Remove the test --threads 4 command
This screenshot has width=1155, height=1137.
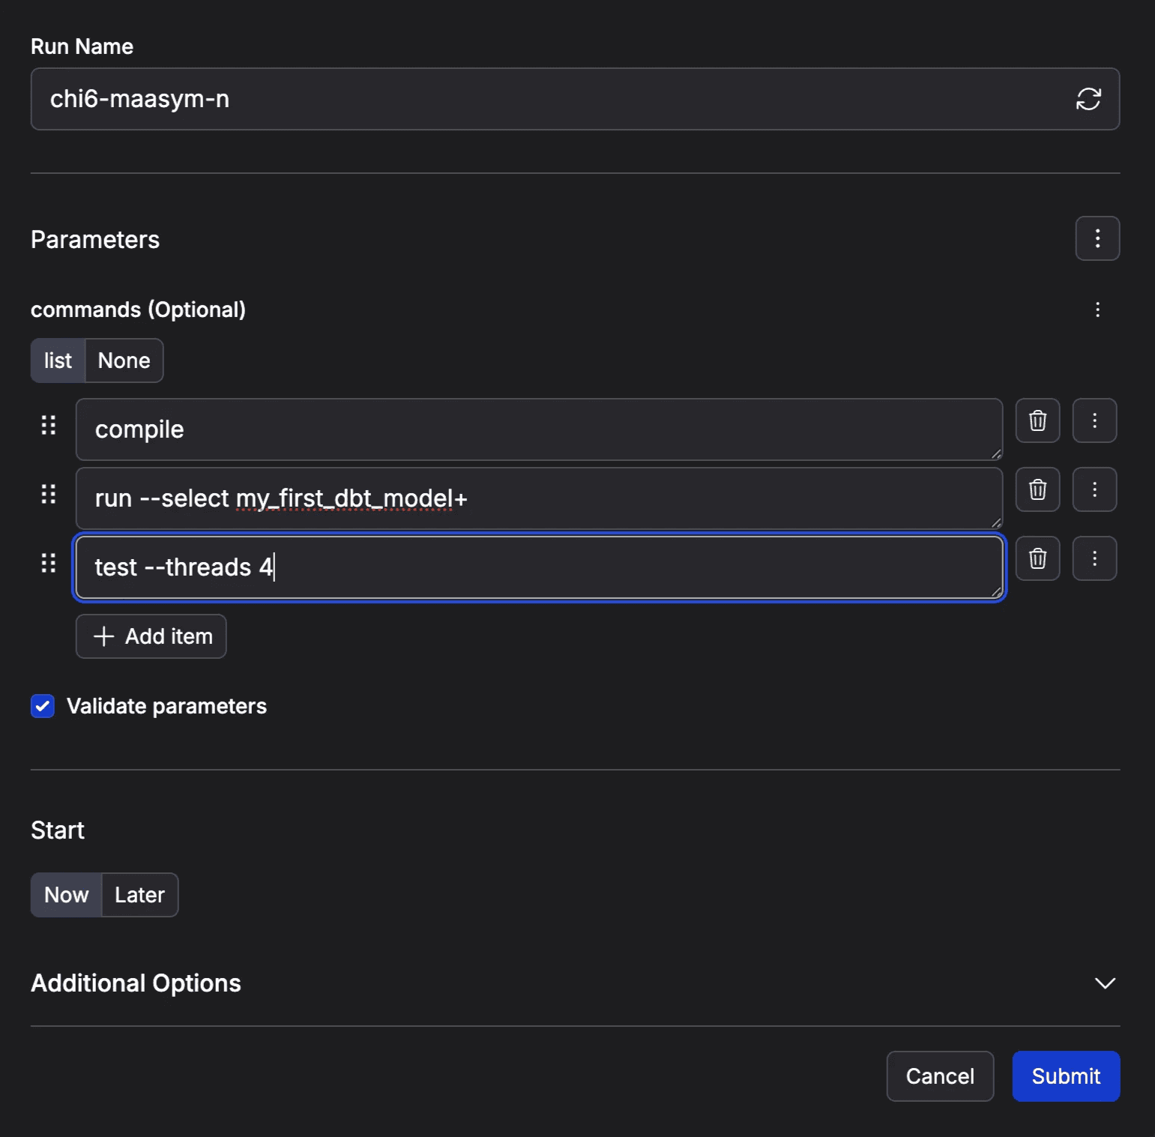coord(1037,559)
